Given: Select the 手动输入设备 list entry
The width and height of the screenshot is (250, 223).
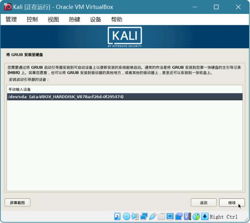Looking at the screenshot, I should pos(125,89).
